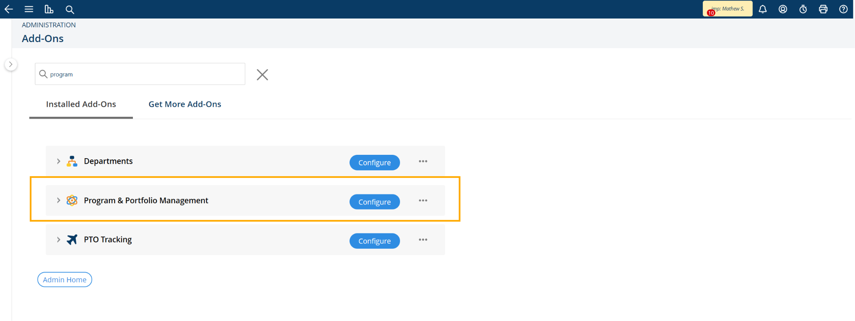855x321 pixels.
Task: Select the Installed Add-Ons tab
Action: click(81, 104)
